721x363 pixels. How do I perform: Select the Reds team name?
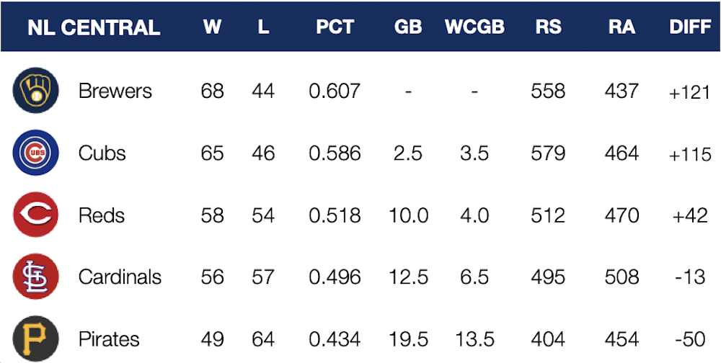point(102,215)
